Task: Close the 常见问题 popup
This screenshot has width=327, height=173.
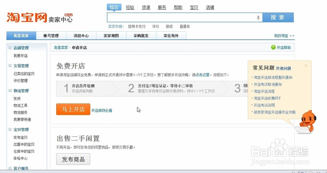Action: pyautogui.click(x=306, y=65)
